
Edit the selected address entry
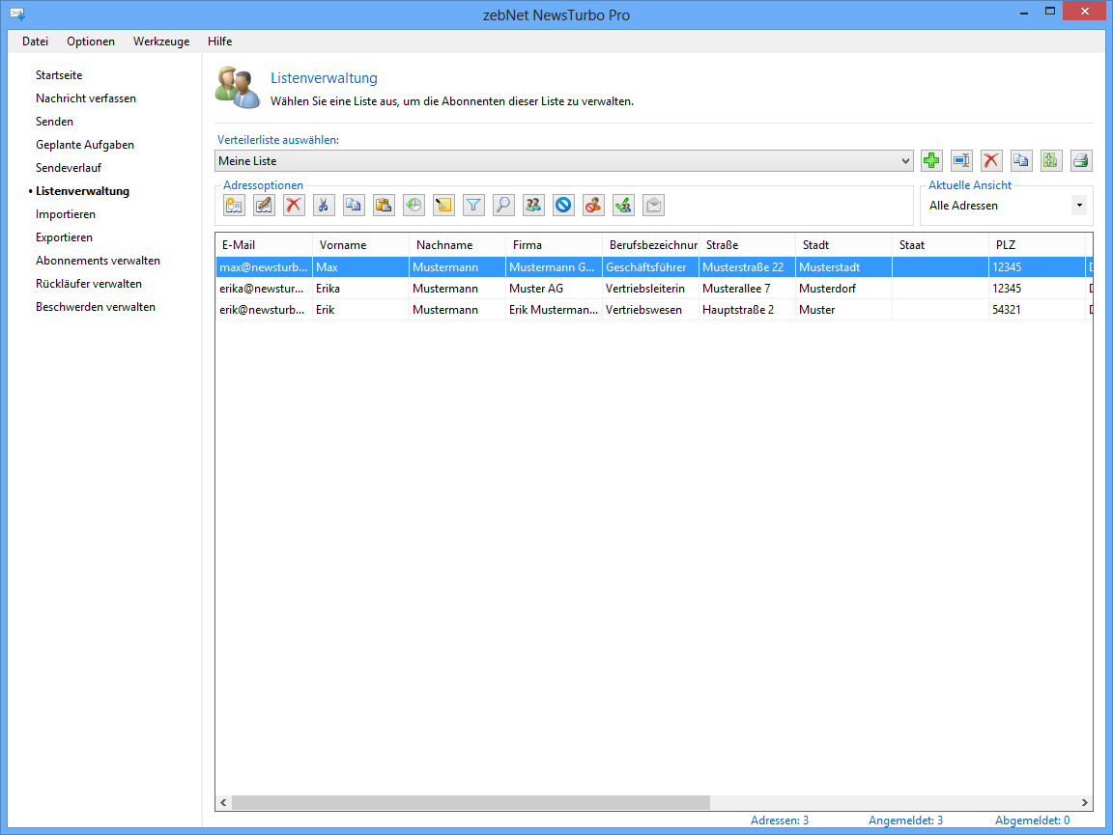click(264, 206)
